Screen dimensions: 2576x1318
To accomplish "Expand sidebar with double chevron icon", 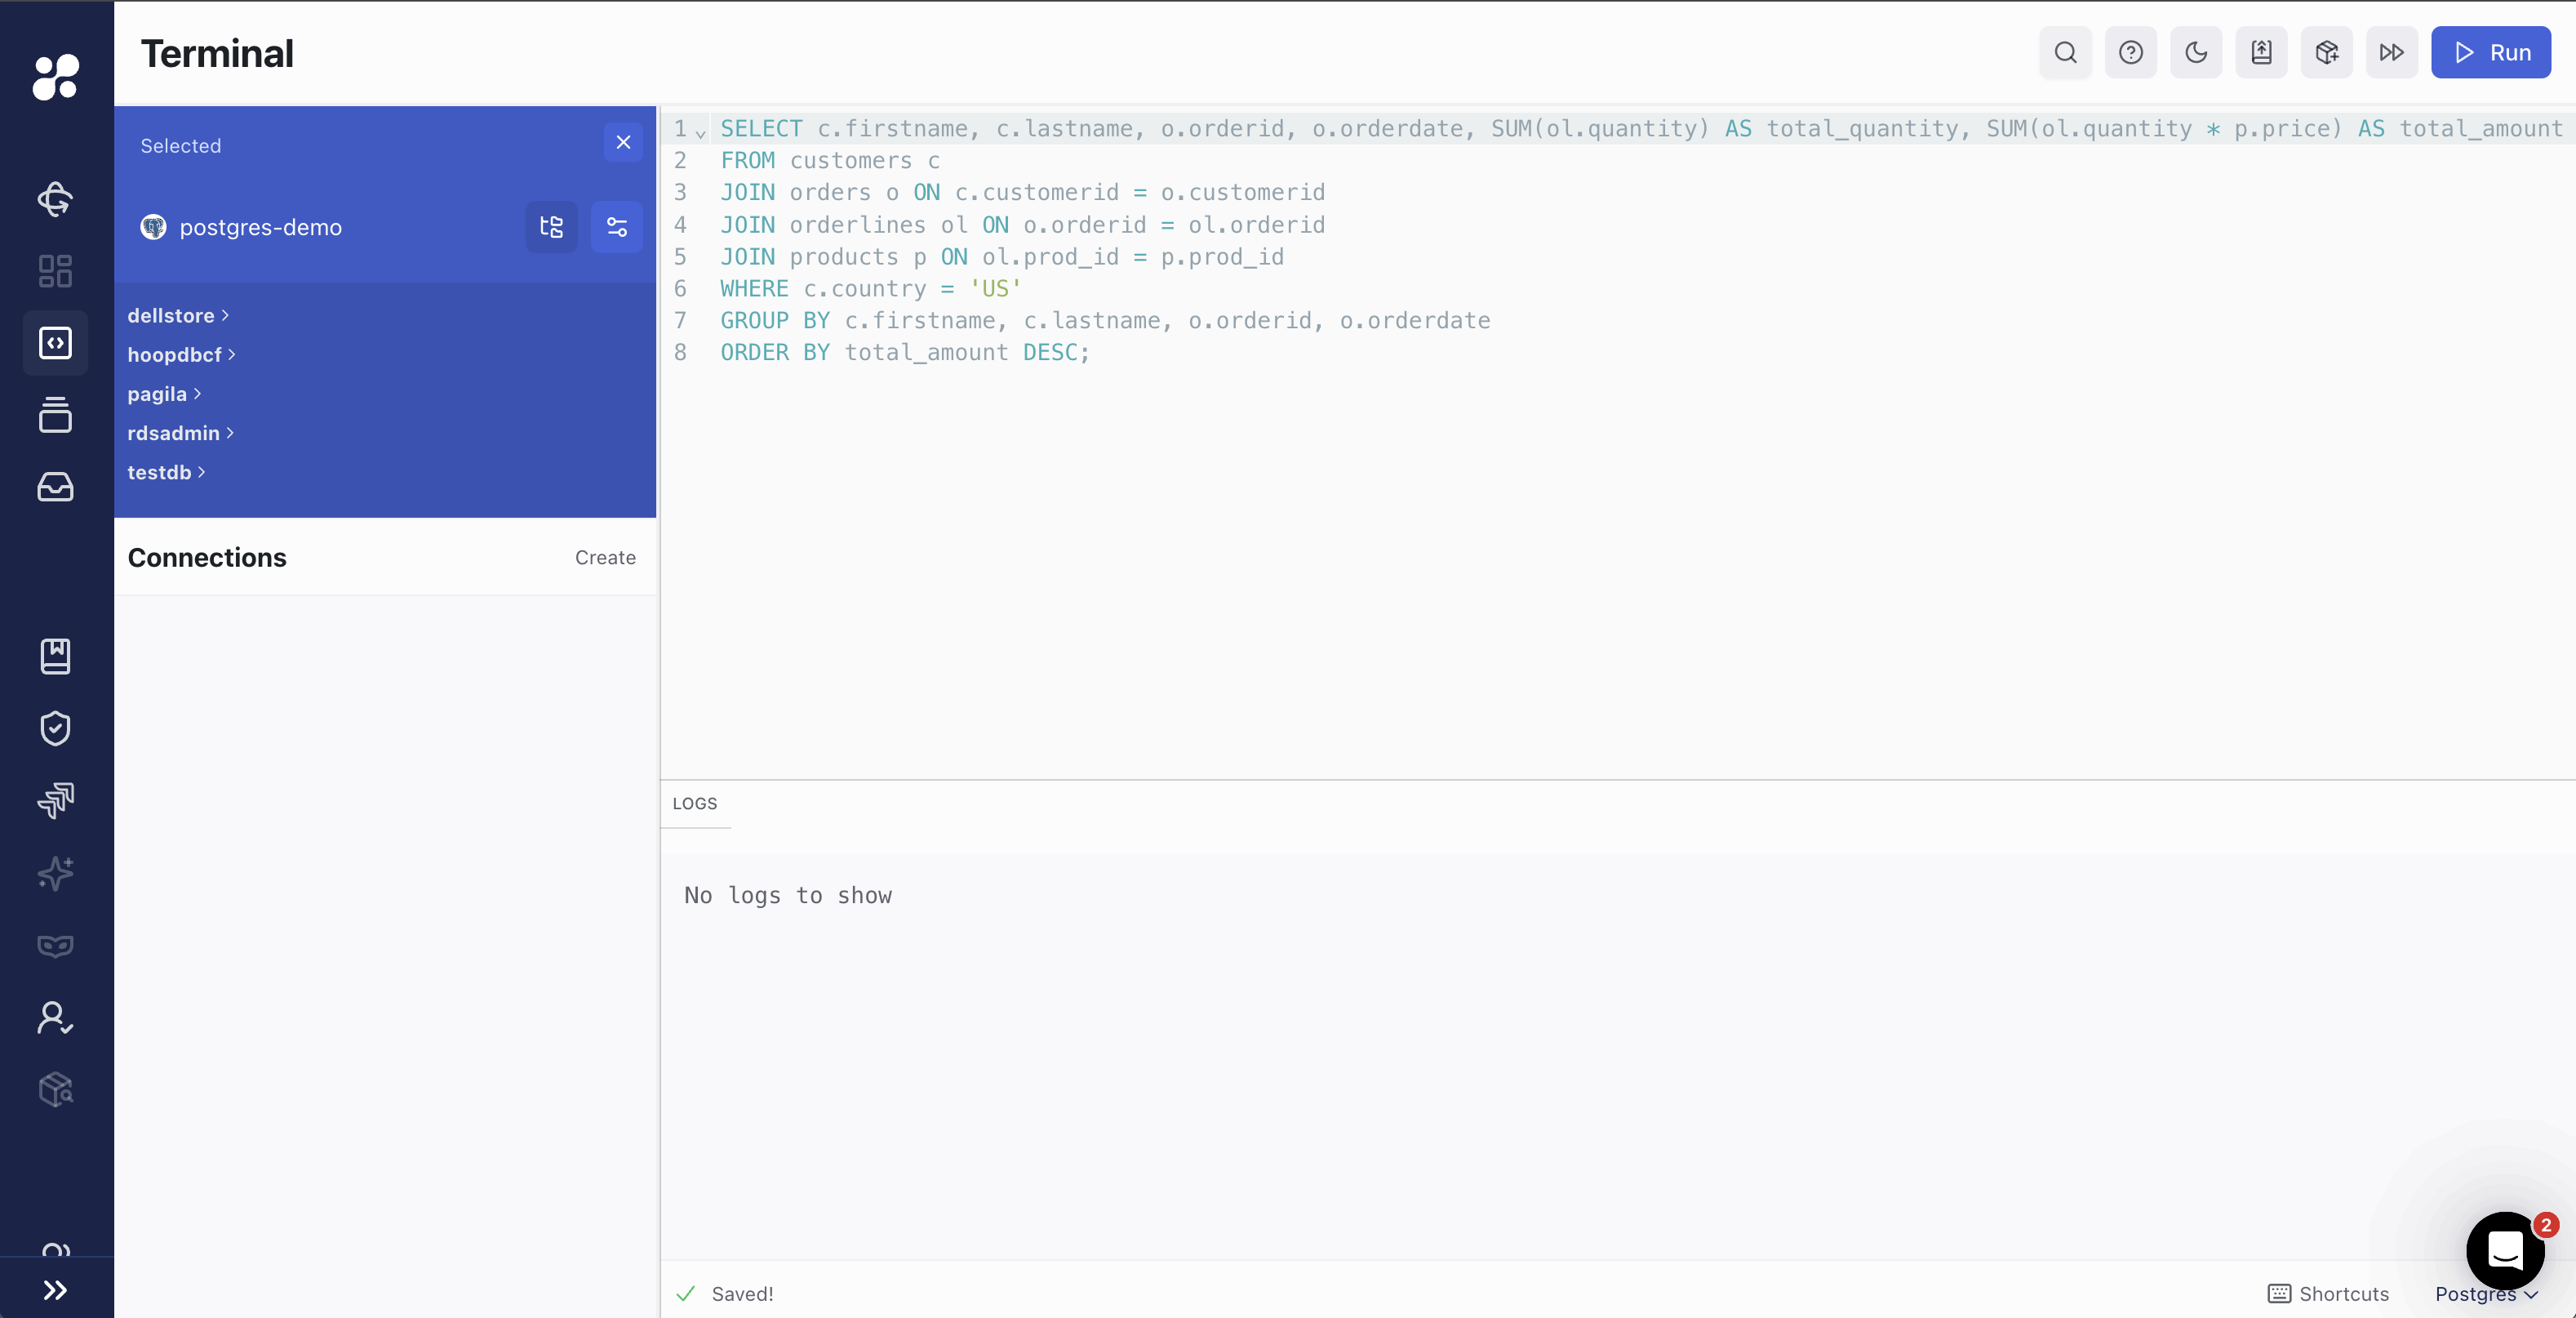I will pyautogui.click(x=56, y=1290).
